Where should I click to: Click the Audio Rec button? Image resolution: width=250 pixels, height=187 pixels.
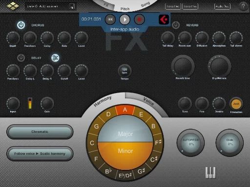click(x=222, y=6)
